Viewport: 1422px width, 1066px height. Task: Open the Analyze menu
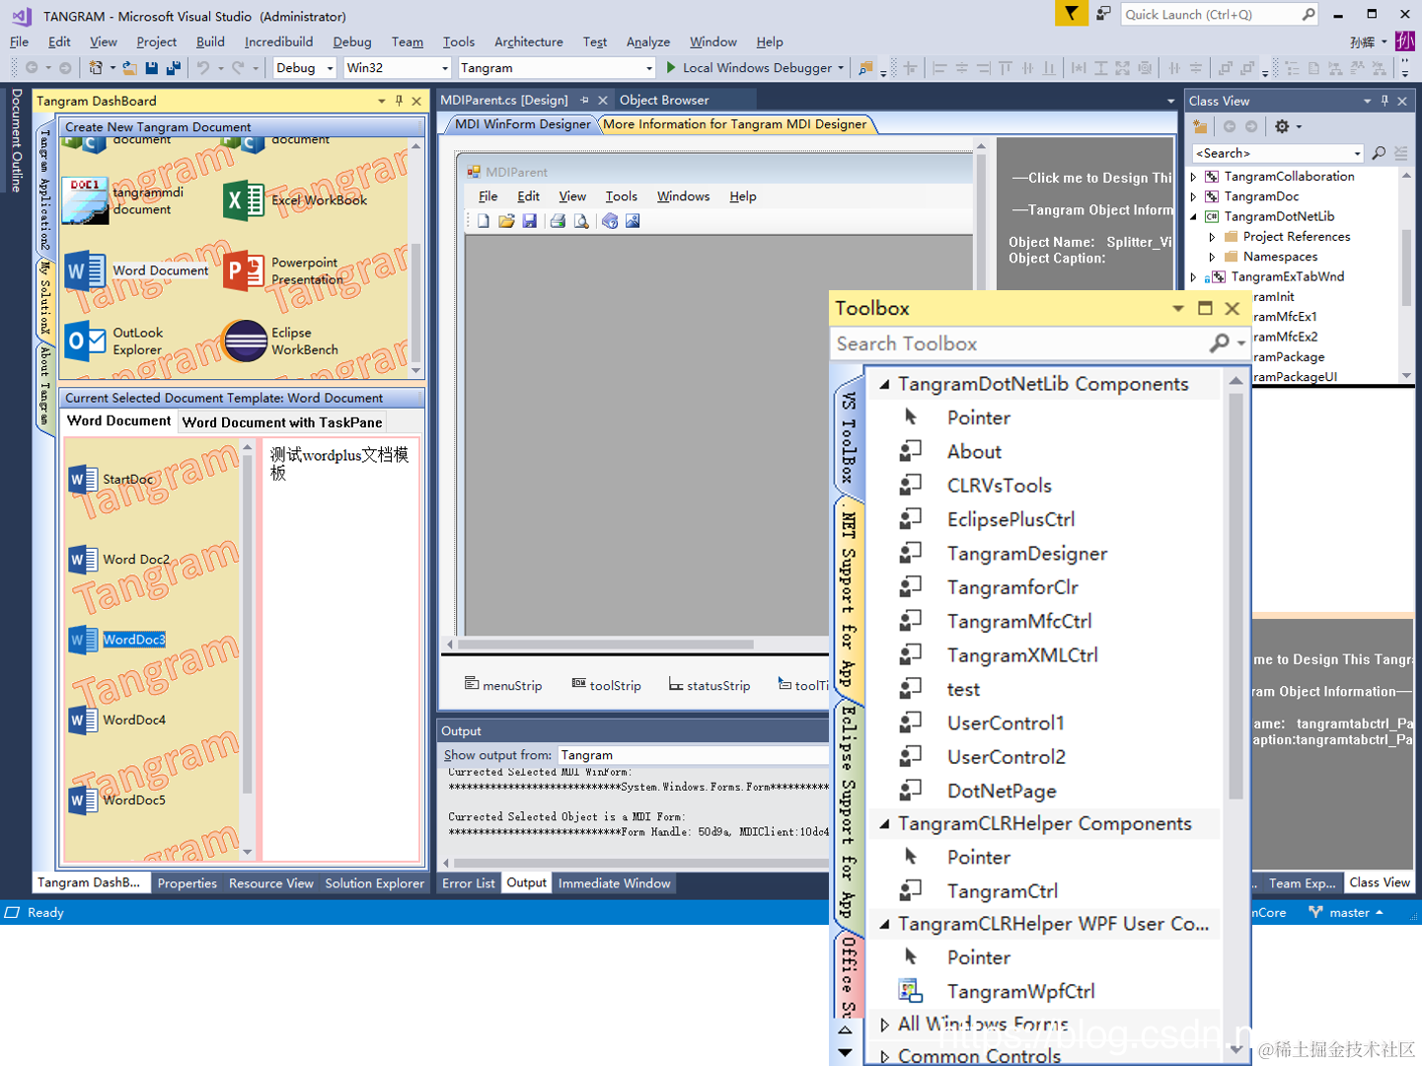[x=648, y=41]
